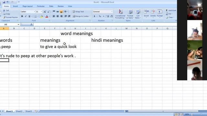Click the horizontal scrollbar
Screen dimensions: 207x116
point(163,111)
